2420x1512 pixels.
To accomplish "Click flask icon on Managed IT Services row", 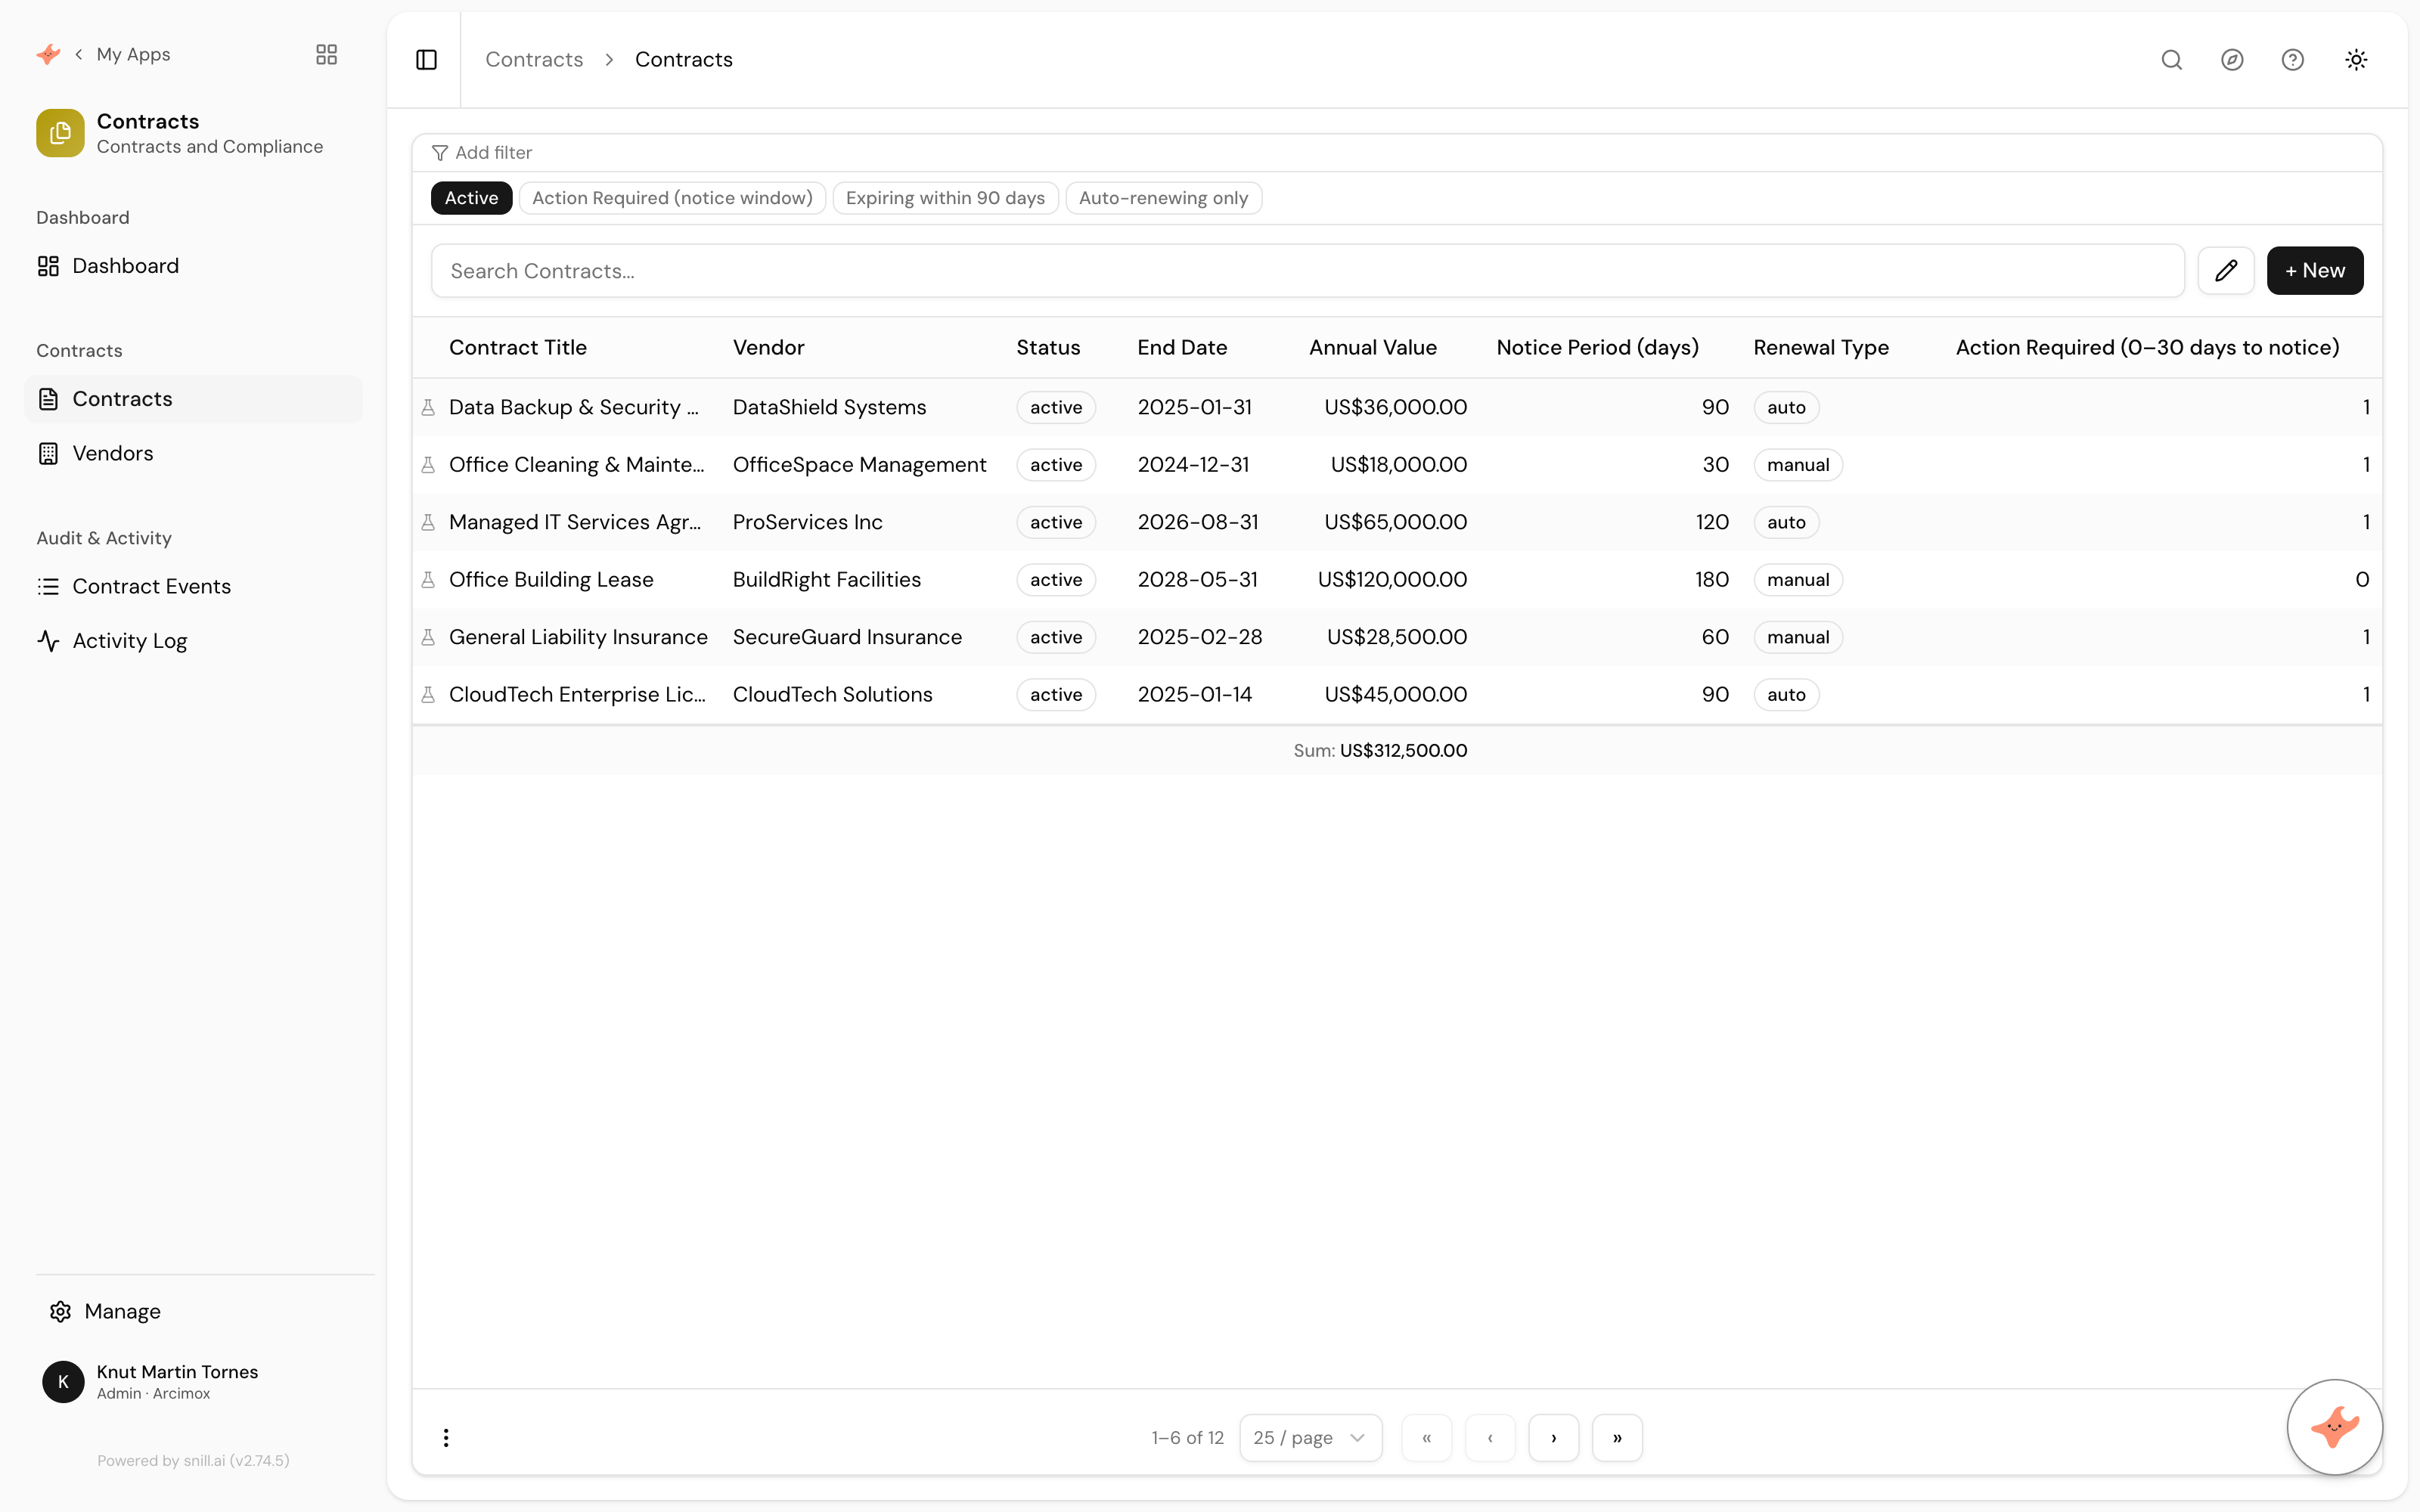I will click(x=428, y=522).
